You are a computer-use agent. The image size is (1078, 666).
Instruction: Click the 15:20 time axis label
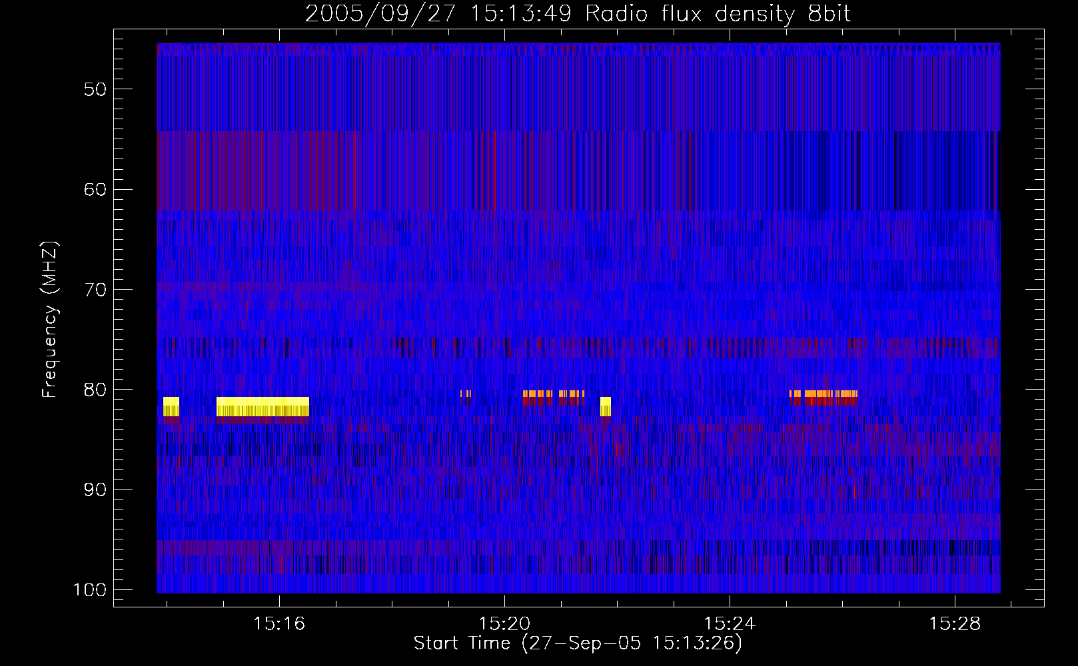click(504, 623)
